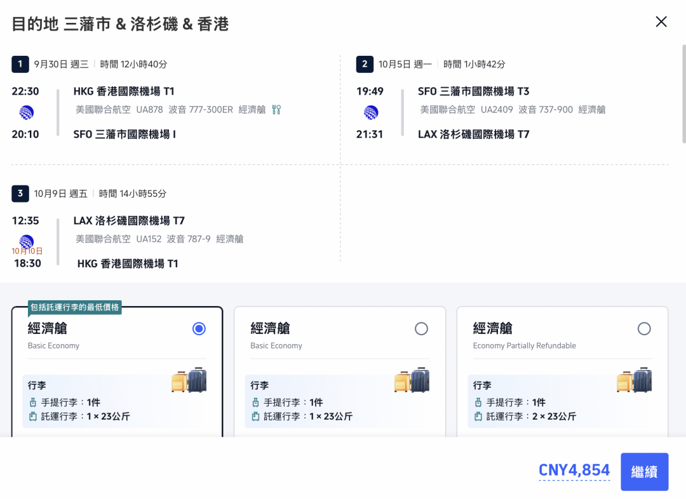
Task: Click SFO 三藩市國際機場 I arrival text
Action: coord(124,134)
